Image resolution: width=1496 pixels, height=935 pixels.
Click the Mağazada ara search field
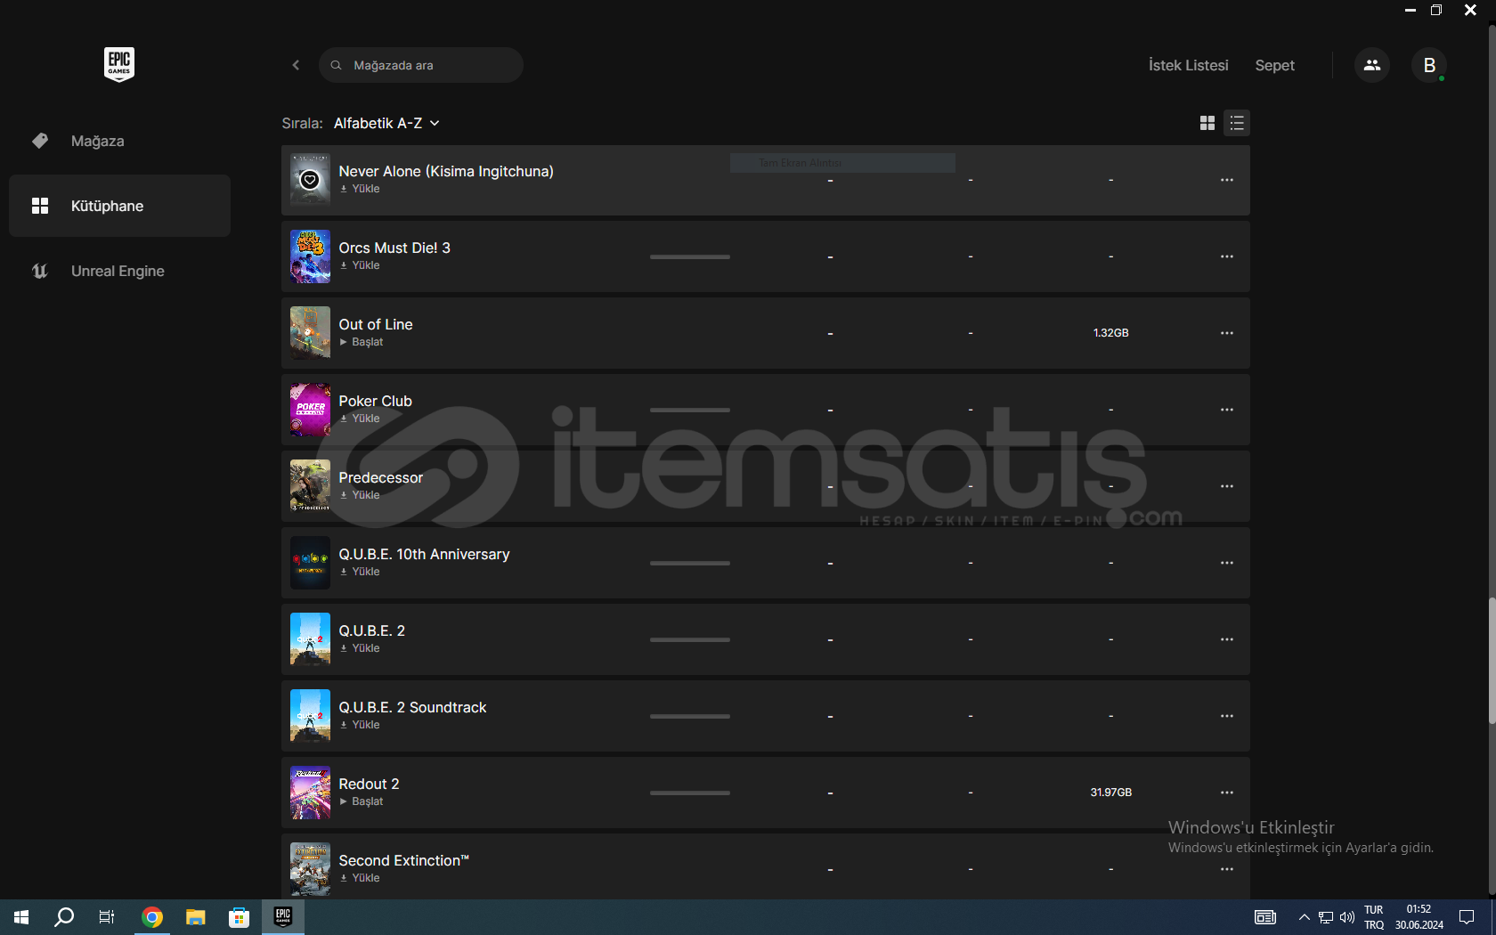pos(421,65)
